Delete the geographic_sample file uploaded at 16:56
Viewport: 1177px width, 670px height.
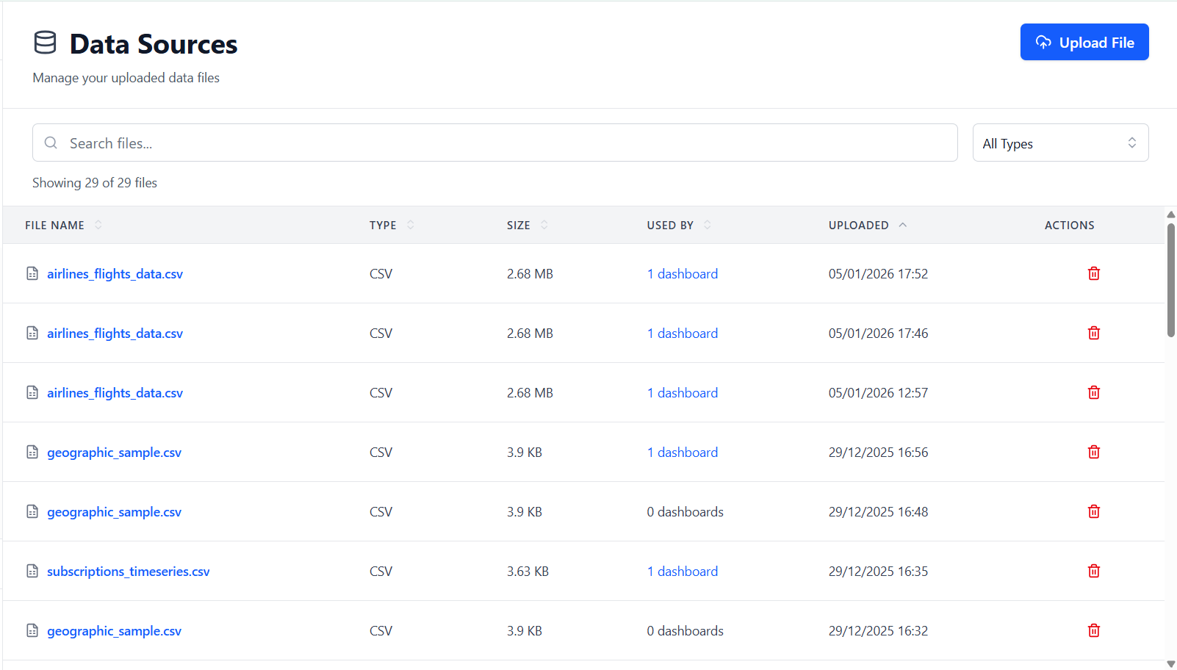click(1093, 452)
